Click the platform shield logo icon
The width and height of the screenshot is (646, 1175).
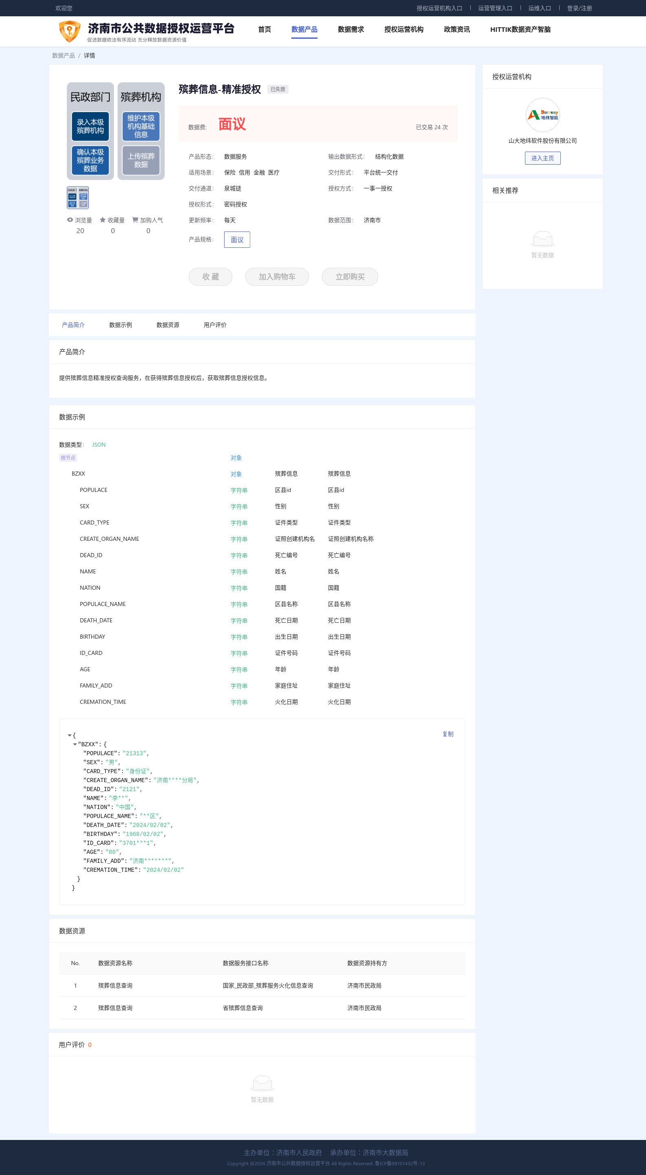coord(70,31)
